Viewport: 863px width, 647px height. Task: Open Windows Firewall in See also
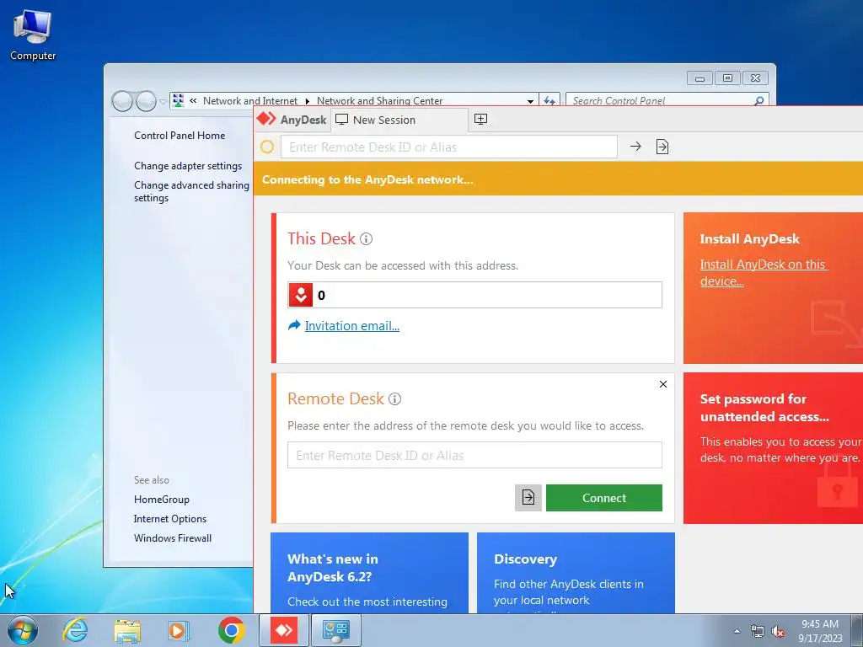pos(172,538)
